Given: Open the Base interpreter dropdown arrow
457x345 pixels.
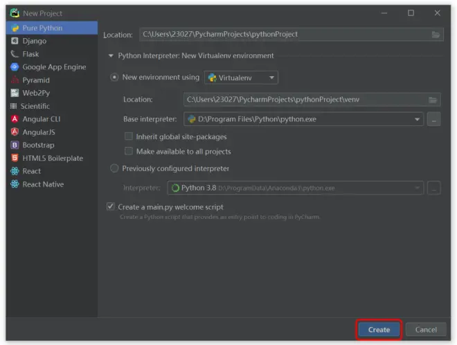Looking at the screenshot, I should [417, 119].
